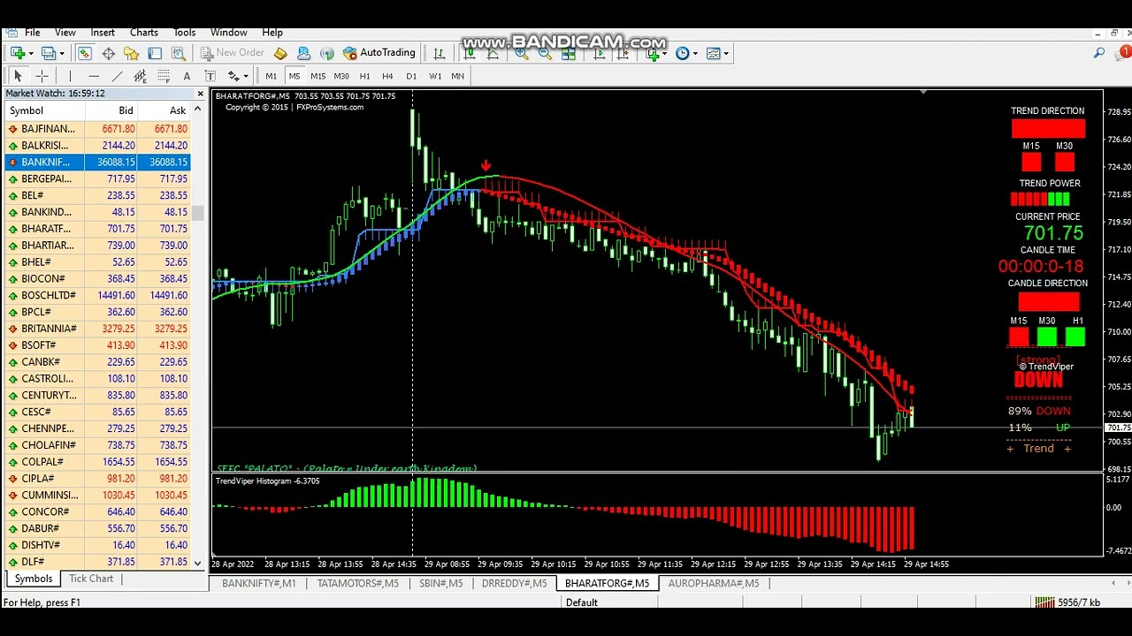Select the BRITANNIA# row in Market Watch
The width and height of the screenshot is (1132, 636).
point(97,329)
